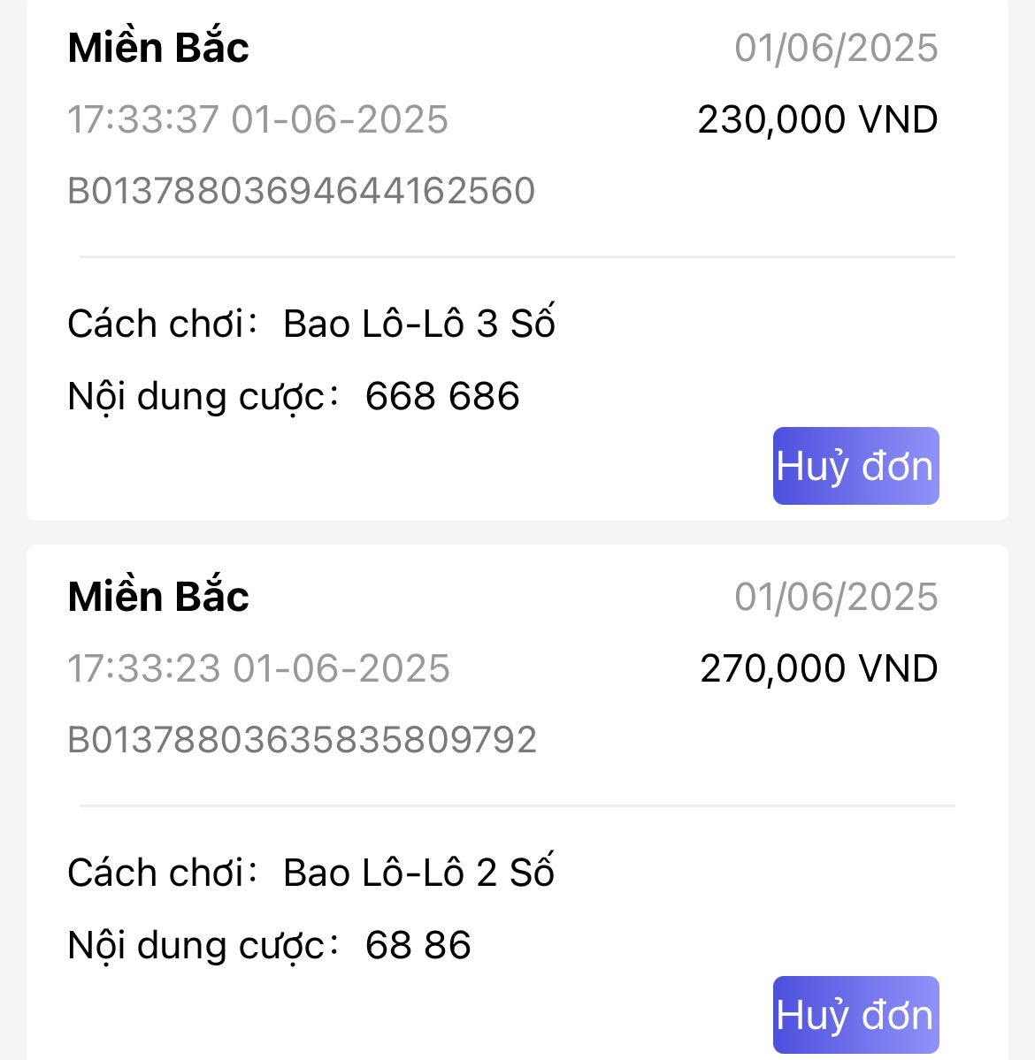
Task: Select the 17:33:23 01-06-2025 timestamp
Action: coord(259,668)
